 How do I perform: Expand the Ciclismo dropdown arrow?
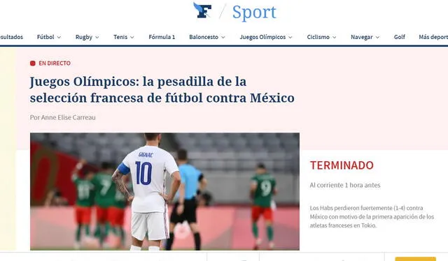coord(335,37)
